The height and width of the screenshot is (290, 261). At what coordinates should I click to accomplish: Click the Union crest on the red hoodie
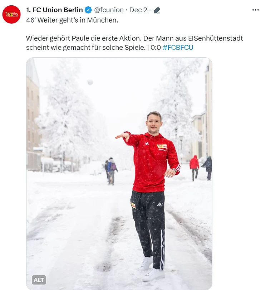coord(162,146)
